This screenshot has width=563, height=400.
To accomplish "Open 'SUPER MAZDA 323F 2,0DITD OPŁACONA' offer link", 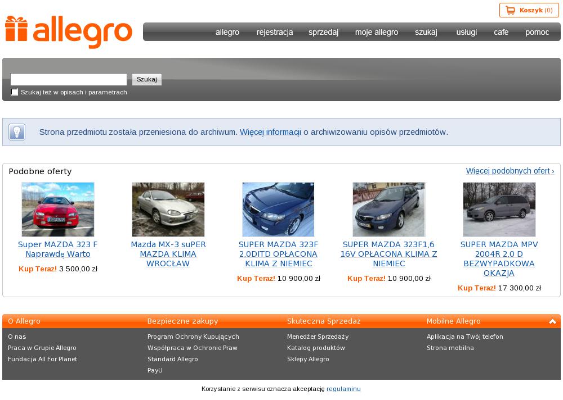I will 278,254.
